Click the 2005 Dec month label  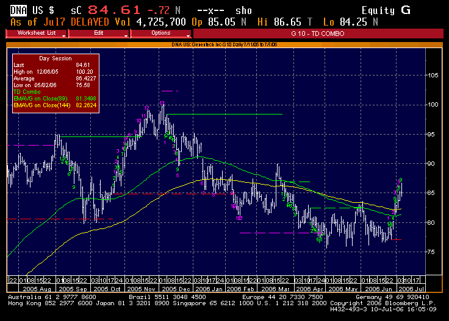pos(176,289)
